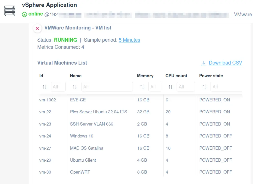
Task: Sort the Memory column ascending
Action: (142, 87)
